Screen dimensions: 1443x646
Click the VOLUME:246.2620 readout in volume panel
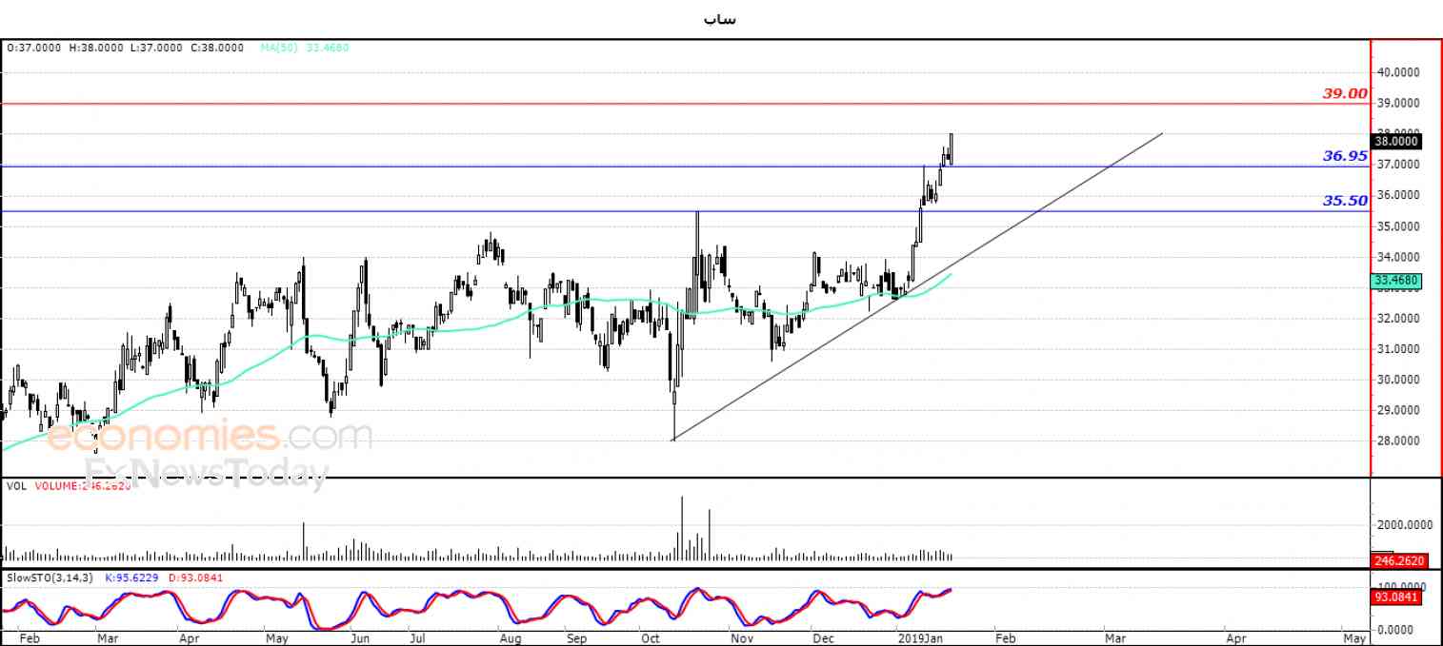[84, 485]
